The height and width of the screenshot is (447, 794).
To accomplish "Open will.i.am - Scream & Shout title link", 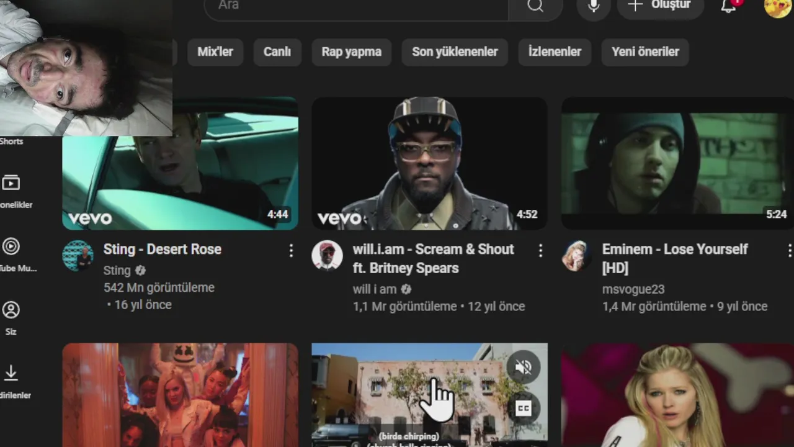I will (434, 258).
